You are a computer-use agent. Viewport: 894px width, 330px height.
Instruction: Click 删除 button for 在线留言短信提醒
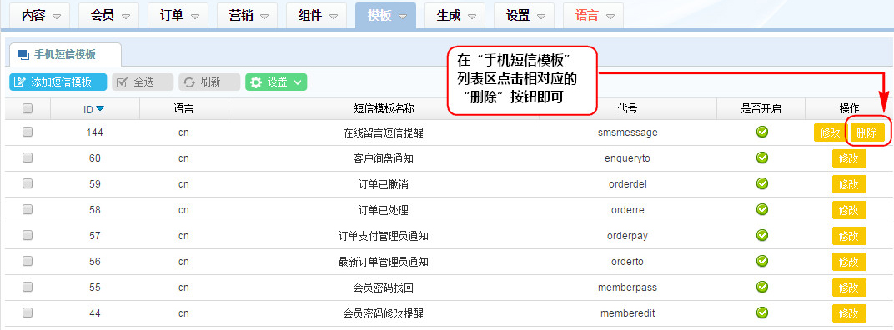click(867, 132)
